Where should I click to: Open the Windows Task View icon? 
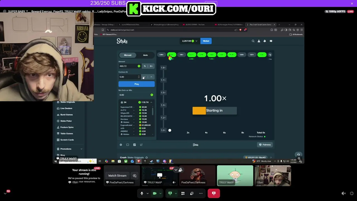[100, 161]
